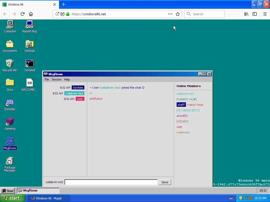Select Windows 96 - Mypal taskbar item
Screen dimensions: 270x202
(49, 198)
